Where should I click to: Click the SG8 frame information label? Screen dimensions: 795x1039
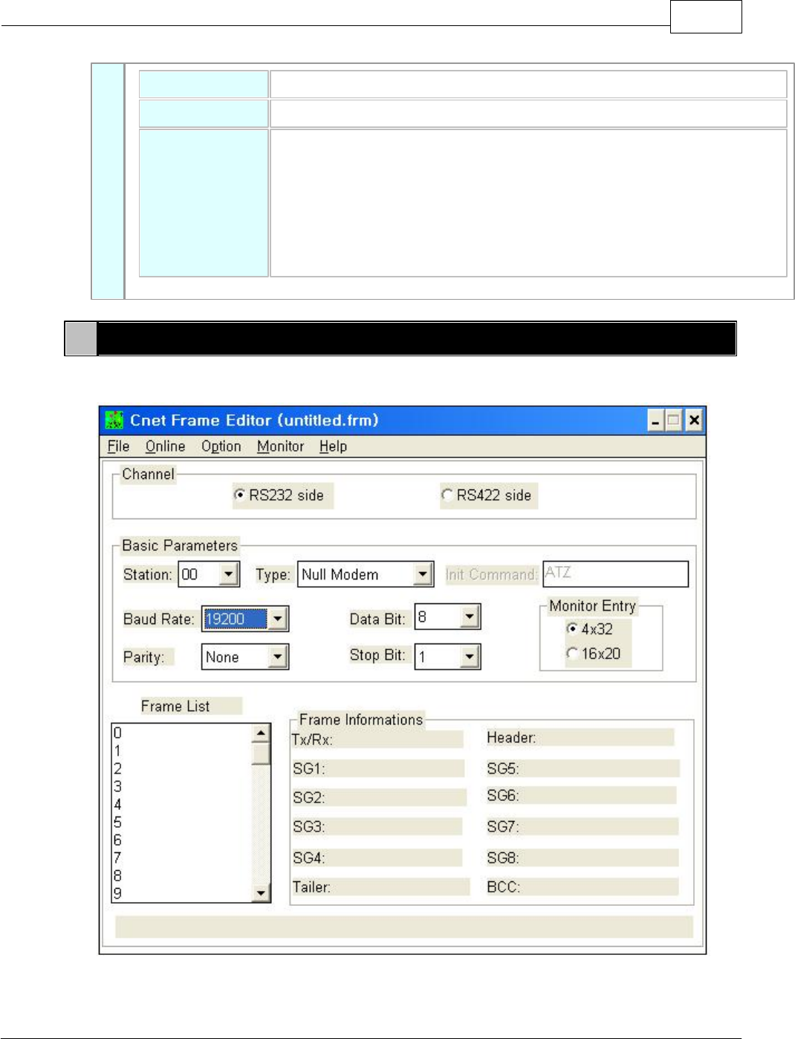pos(503,858)
